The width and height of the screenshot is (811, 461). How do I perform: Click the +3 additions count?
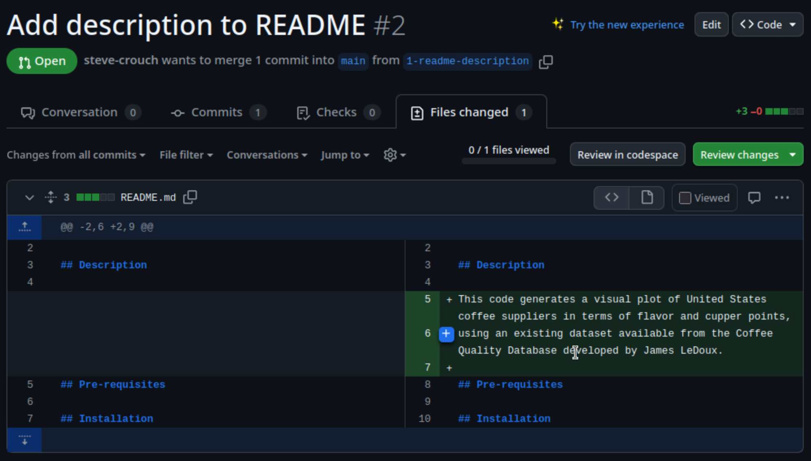pyautogui.click(x=741, y=111)
